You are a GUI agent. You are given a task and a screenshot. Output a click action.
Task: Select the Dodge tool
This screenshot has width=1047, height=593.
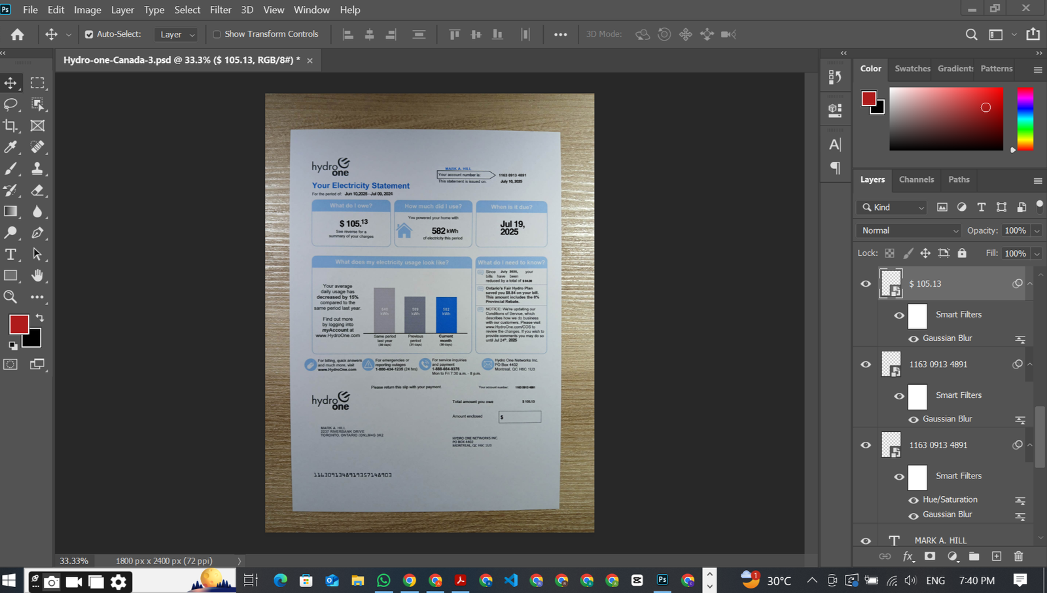10,233
